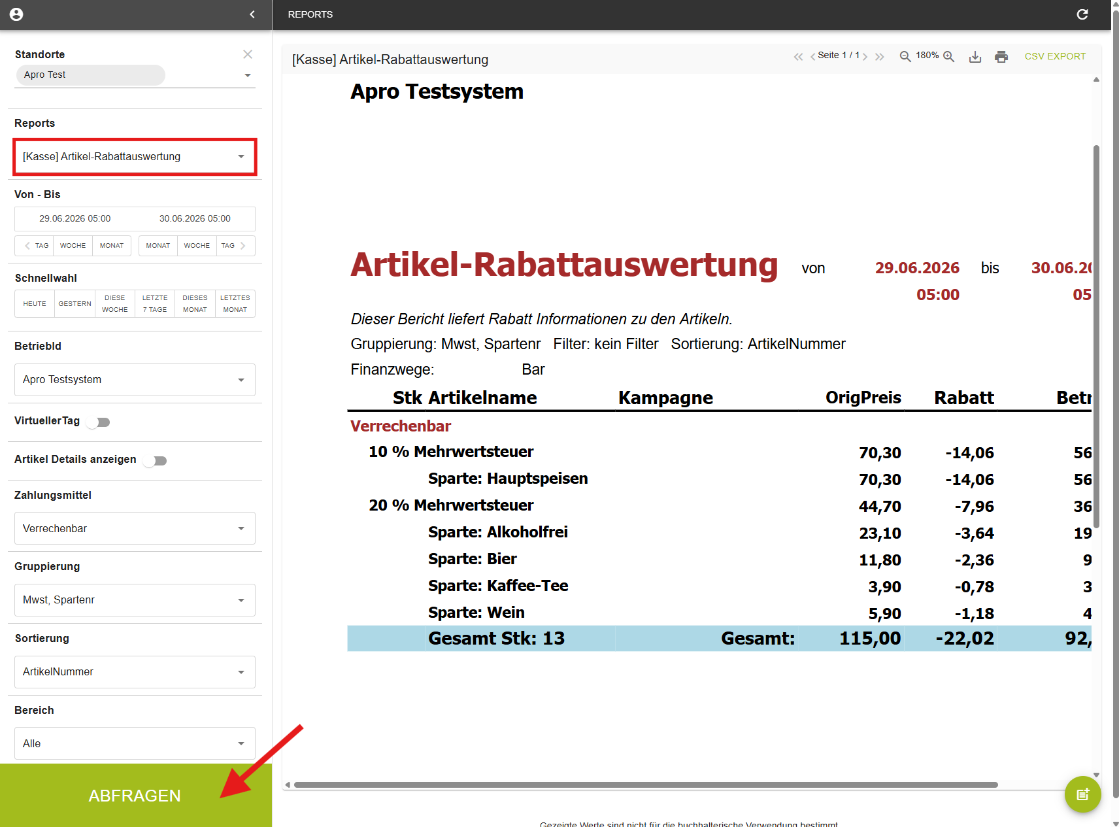Screen dimensions: 1119x827
Task: Click the Gesamt Stk: 13 total
Action: point(496,639)
